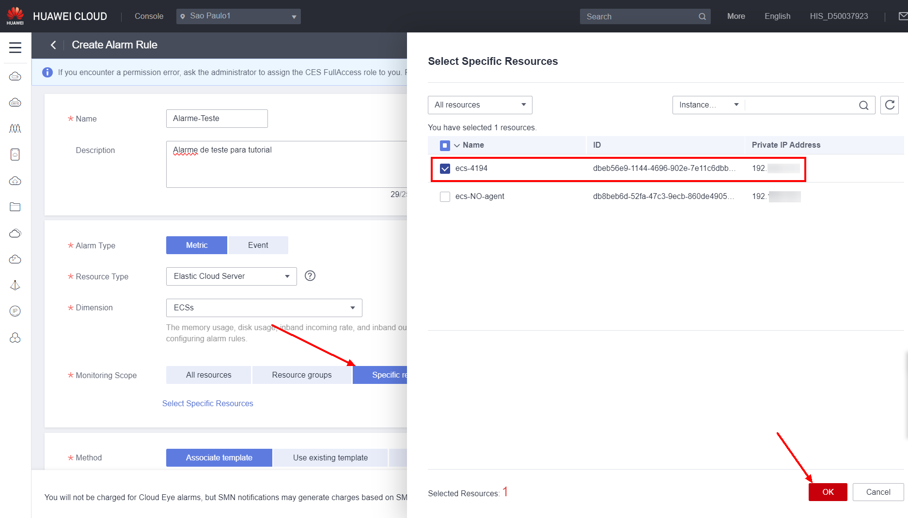The height and width of the screenshot is (518, 908).
Task: Click the magnifier icon in instance search
Action: (x=863, y=105)
